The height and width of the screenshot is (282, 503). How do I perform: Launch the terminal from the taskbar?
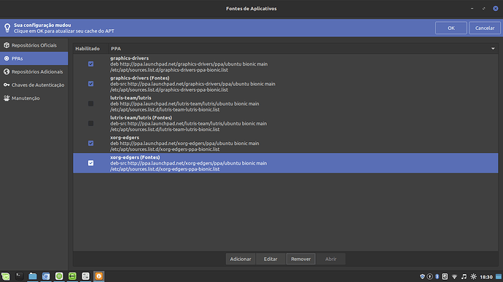pyautogui.click(x=19, y=276)
